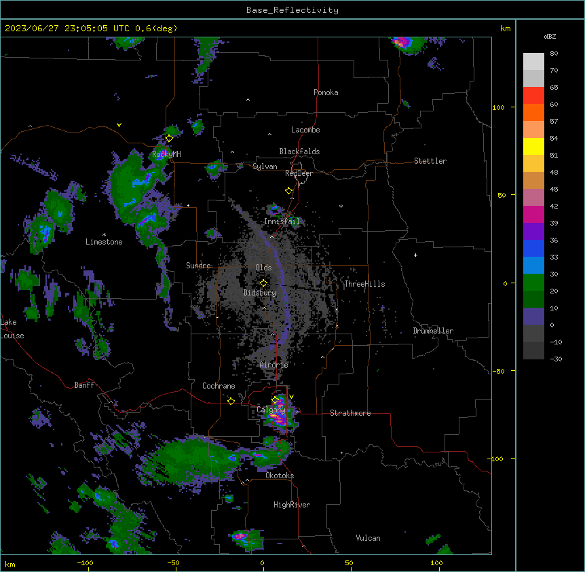
Task: Click the storm cell at top right
Action: [407, 44]
